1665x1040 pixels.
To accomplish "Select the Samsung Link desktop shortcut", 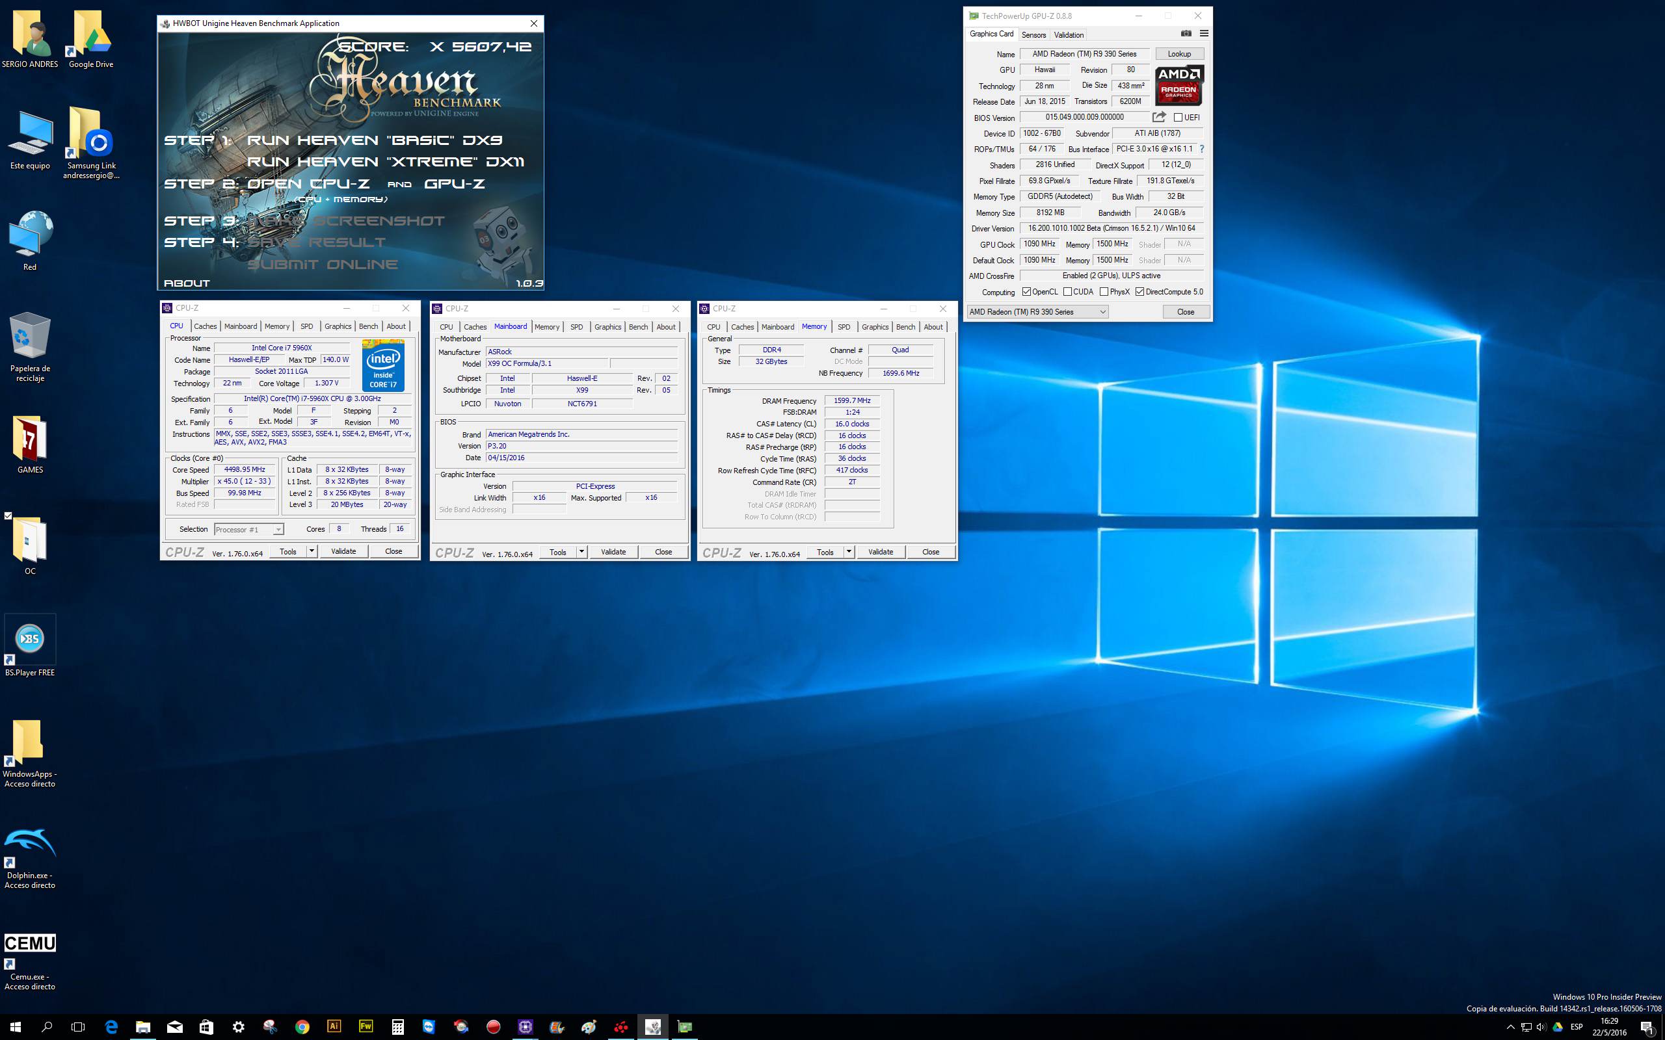I will tap(91, 143).
